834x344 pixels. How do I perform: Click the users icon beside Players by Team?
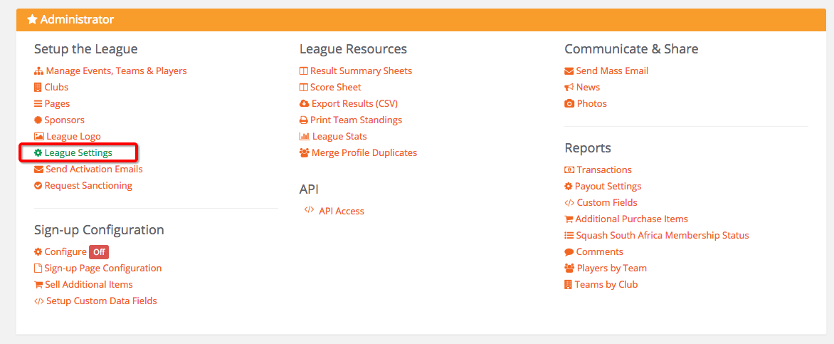569,269
